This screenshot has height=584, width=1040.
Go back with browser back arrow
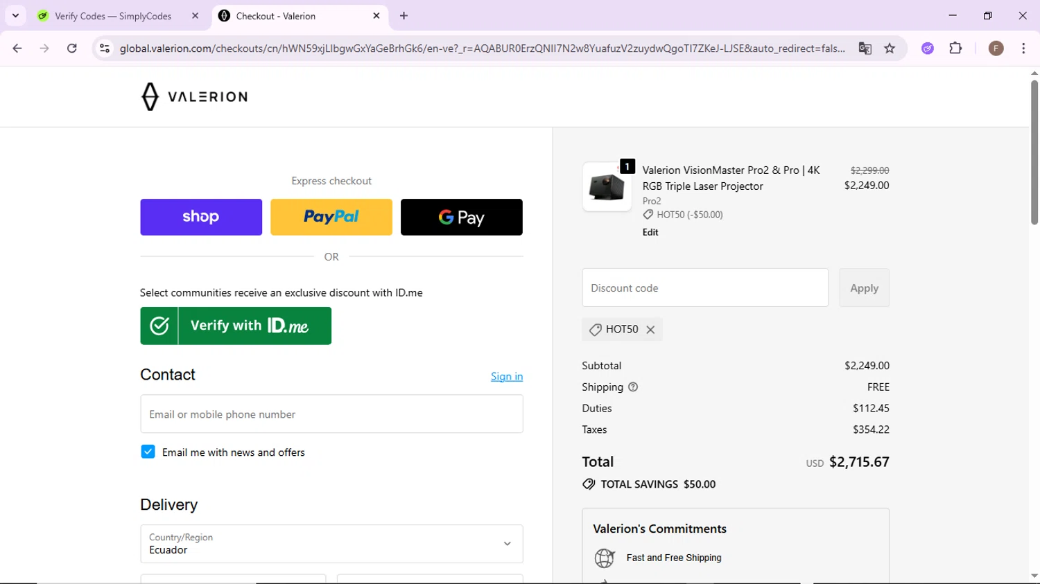pyautogui.click(x=17, y=48)
